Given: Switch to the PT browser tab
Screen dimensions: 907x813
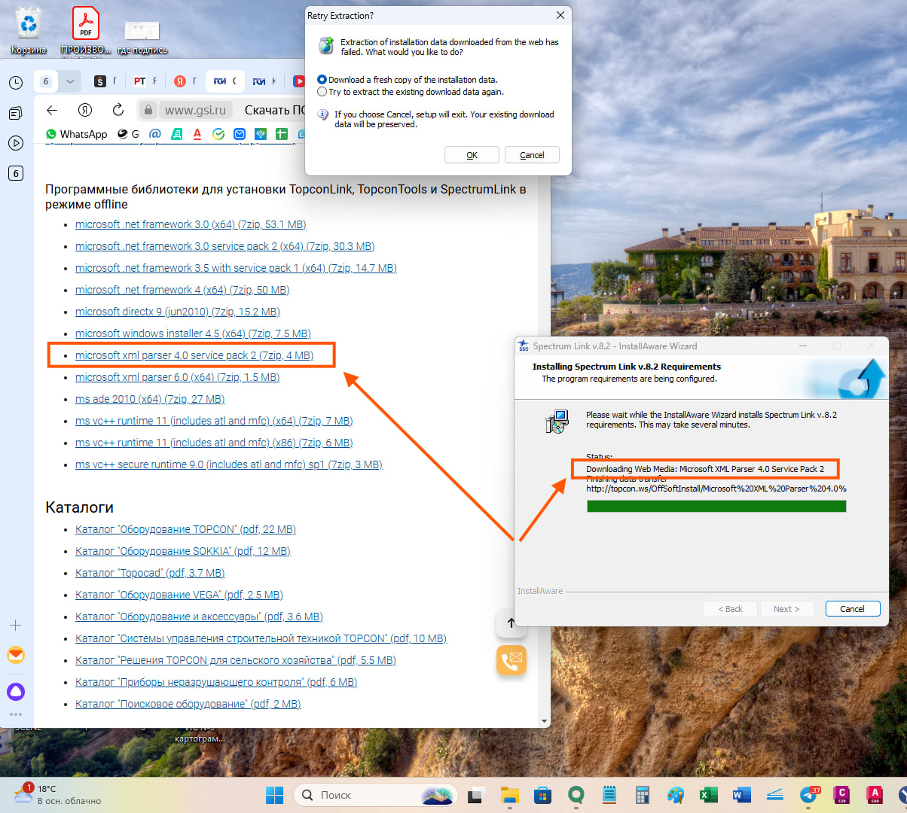Looking at the screenshot, I should [145, 81].
